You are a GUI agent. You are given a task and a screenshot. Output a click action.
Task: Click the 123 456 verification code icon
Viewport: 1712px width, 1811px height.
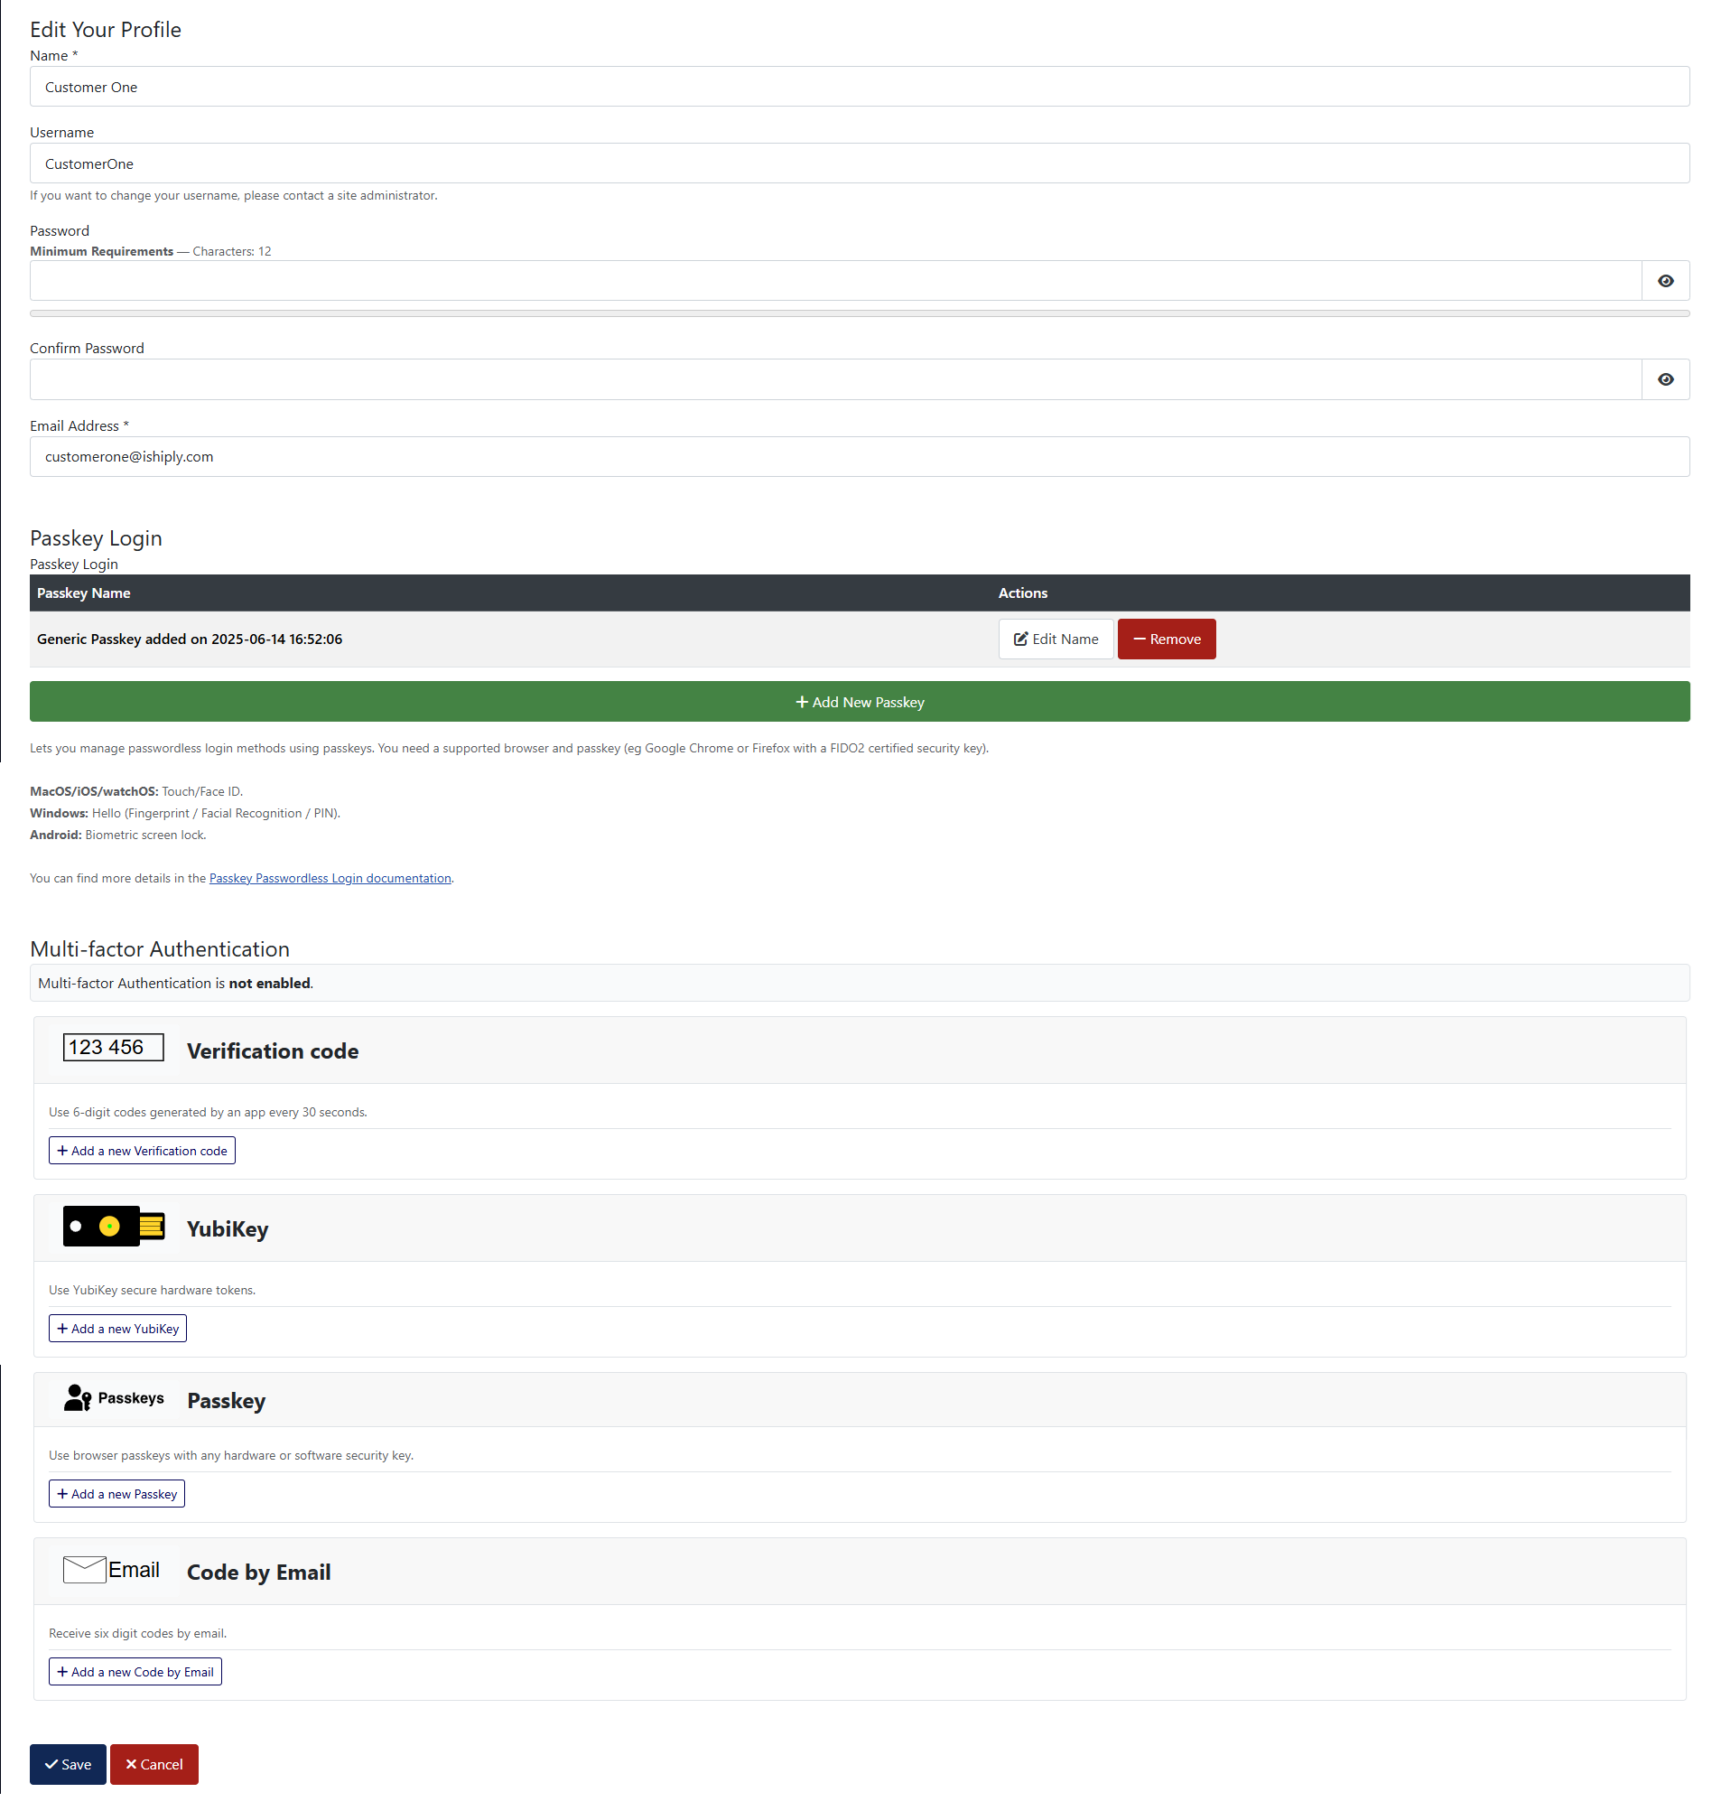[x=113, y=1047]
